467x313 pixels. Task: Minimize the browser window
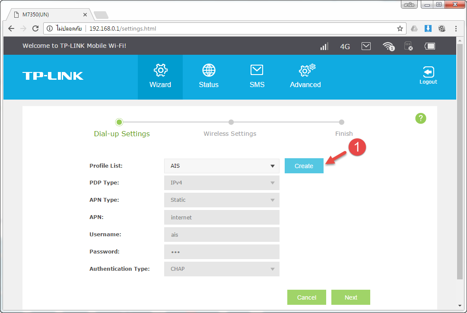[x=427, y=4]
